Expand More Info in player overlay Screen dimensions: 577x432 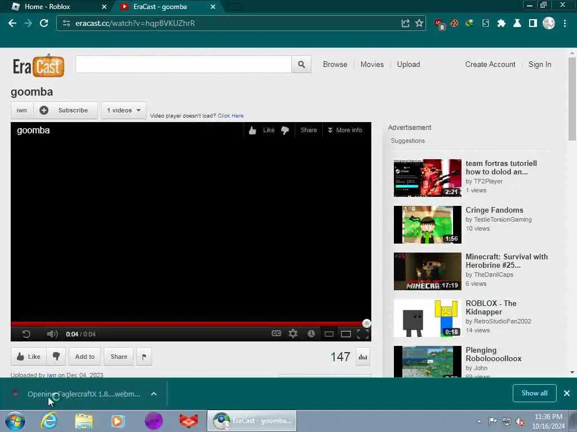pos(345,130)
